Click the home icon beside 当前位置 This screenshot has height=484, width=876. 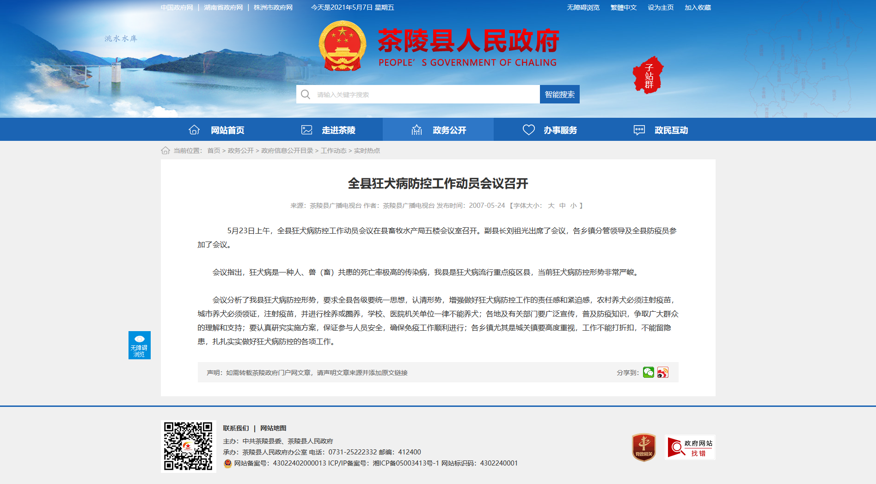click(x=165, y=151)
